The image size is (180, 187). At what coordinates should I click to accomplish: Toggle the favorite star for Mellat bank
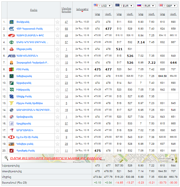(57, 49)
